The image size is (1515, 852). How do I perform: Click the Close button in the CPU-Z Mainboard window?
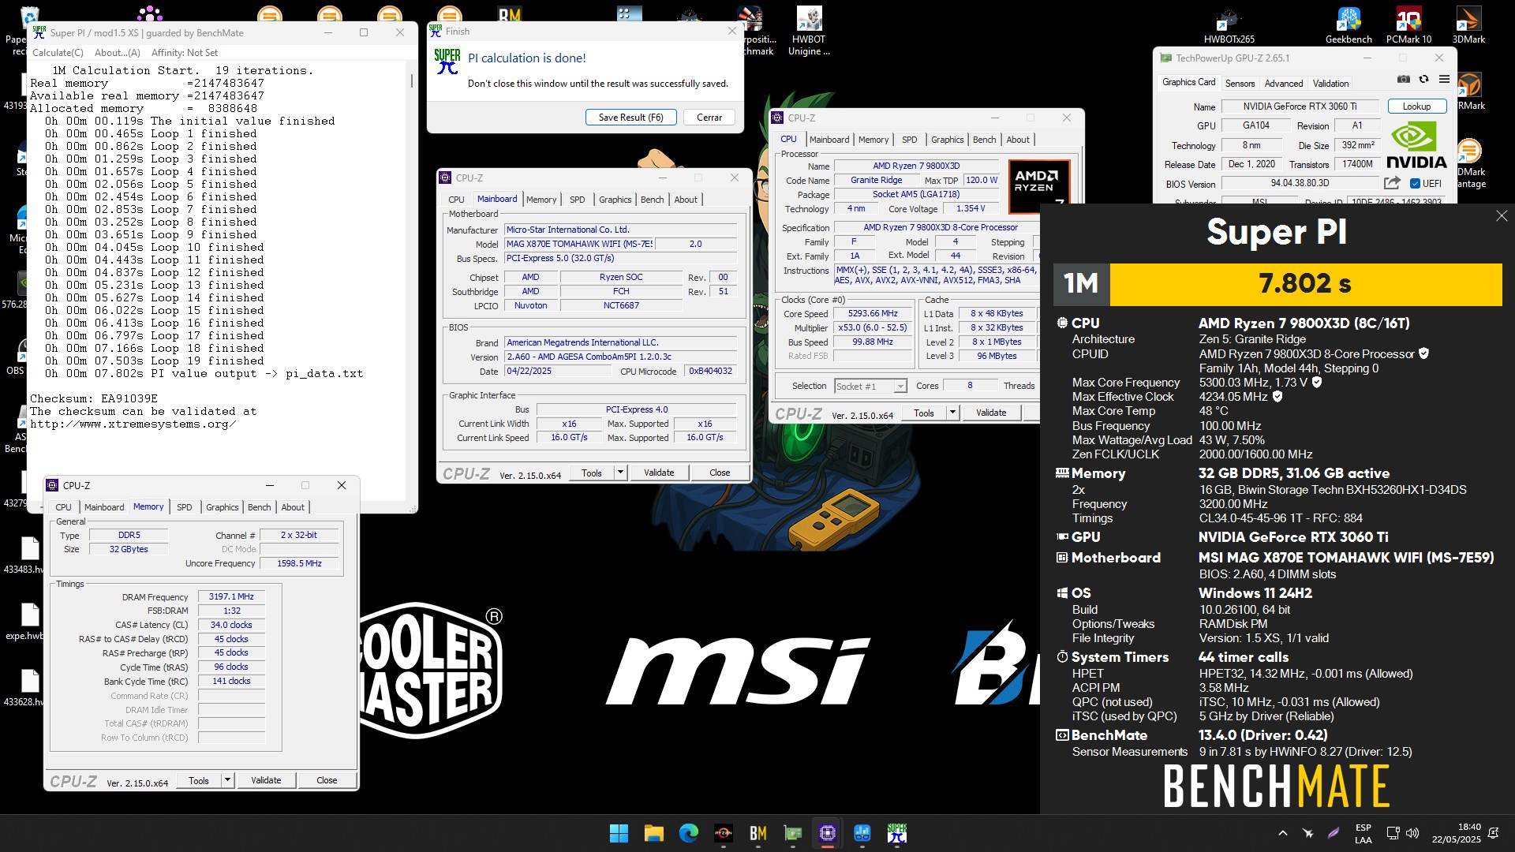click(720, 473)
